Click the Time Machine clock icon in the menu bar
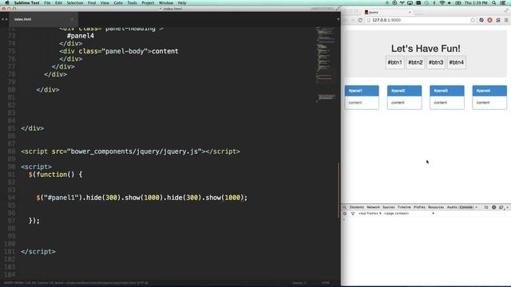Screen dimensions: 511x287 point(426,2)
